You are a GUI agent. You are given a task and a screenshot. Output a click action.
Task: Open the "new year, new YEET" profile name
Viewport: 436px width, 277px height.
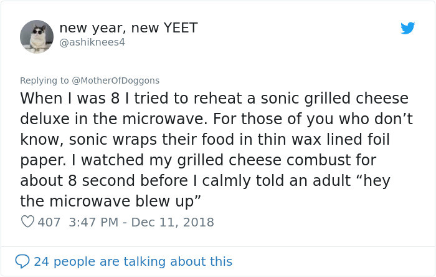[128, 27]
